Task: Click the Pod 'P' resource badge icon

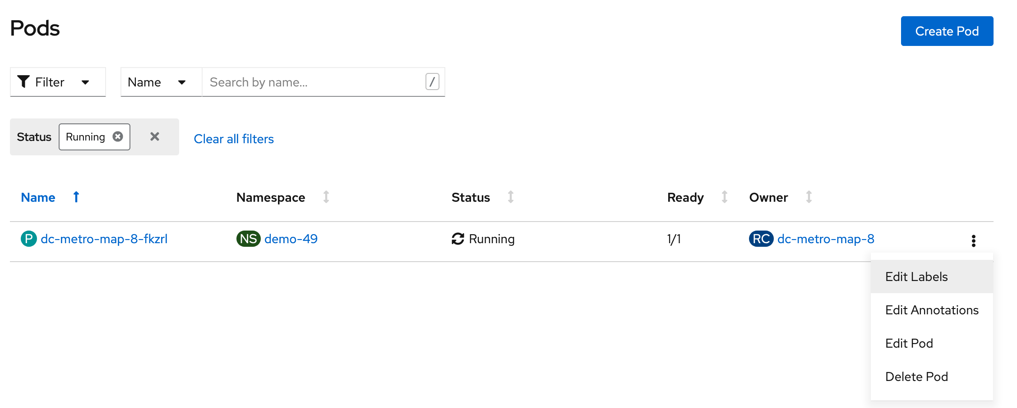Action: tap(28, 239)
